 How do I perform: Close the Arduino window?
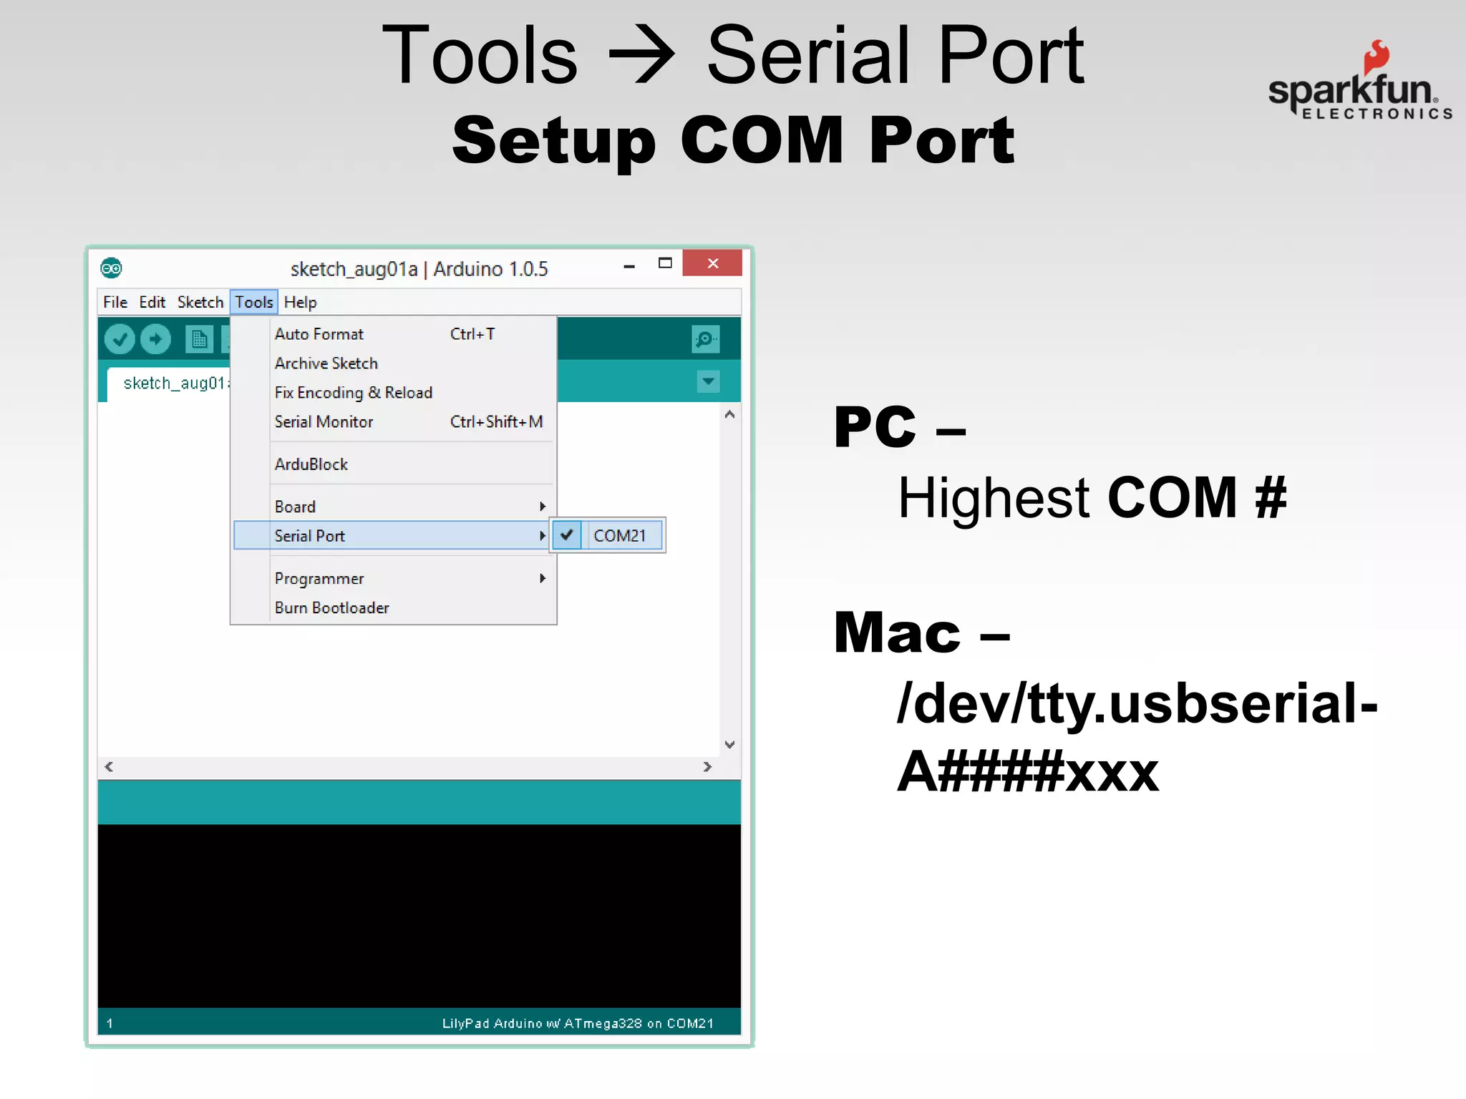pyautogui.click(x=712, y=263)
